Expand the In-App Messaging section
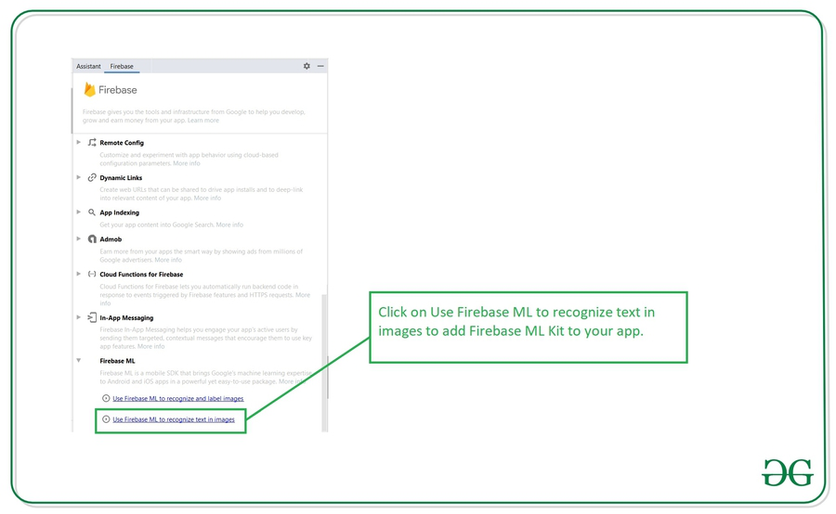 (x=78, y=317)
